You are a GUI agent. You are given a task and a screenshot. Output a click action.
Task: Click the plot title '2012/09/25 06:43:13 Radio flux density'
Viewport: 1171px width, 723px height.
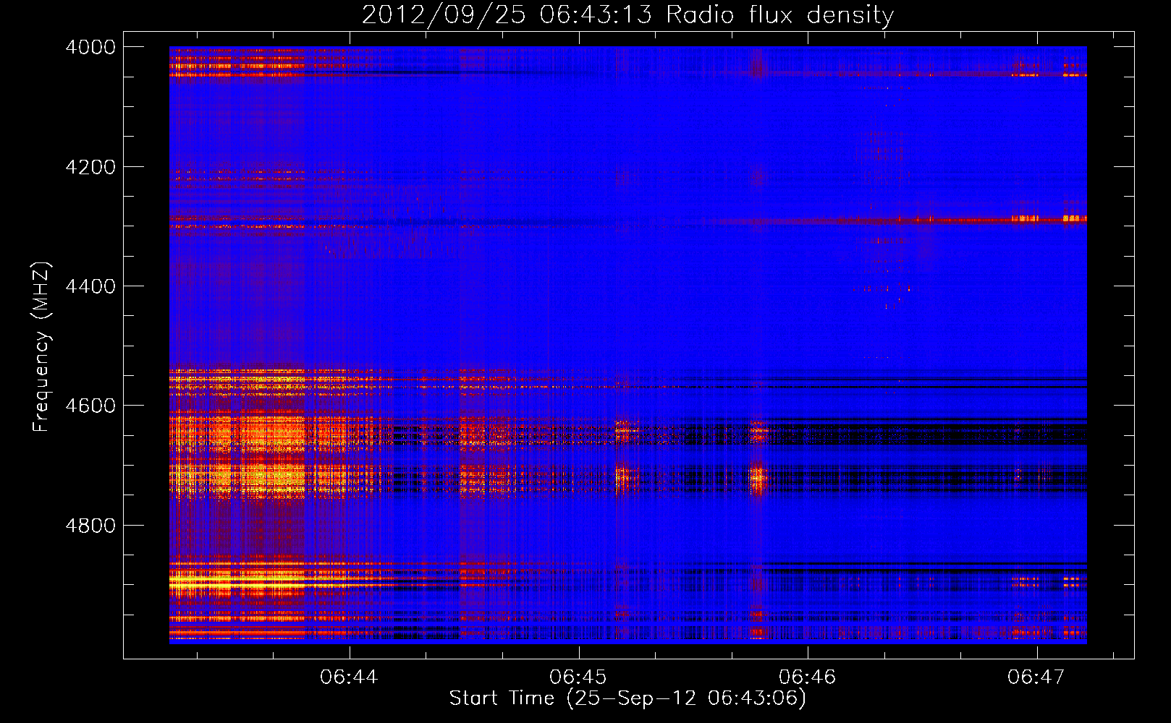tap(627, 15)
